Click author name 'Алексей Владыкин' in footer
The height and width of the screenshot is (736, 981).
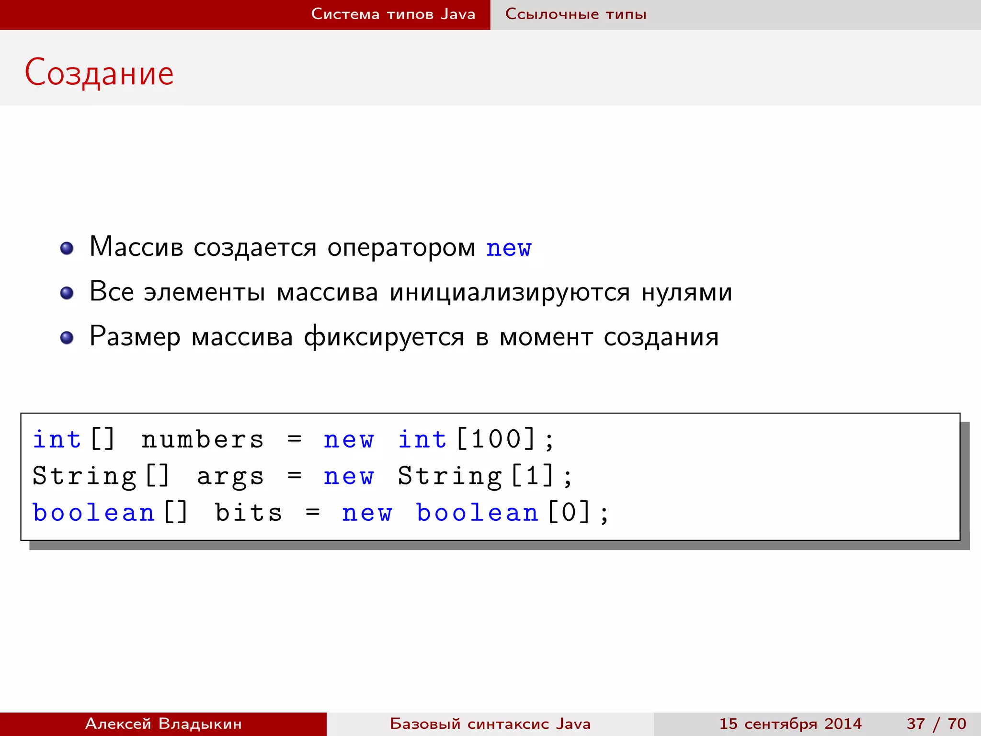(x=163, y=724)
